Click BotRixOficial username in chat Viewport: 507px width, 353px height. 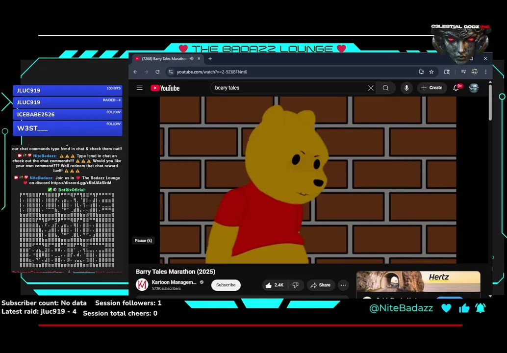pos(72,190)
